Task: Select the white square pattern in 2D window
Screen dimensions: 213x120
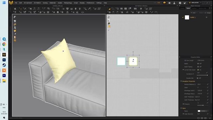Action: coord(121,61)
